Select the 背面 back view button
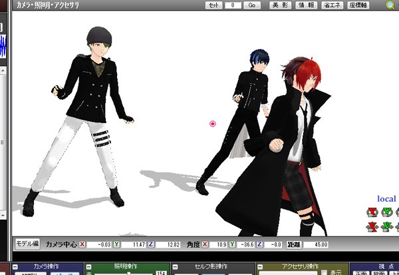 pos(379,273)
